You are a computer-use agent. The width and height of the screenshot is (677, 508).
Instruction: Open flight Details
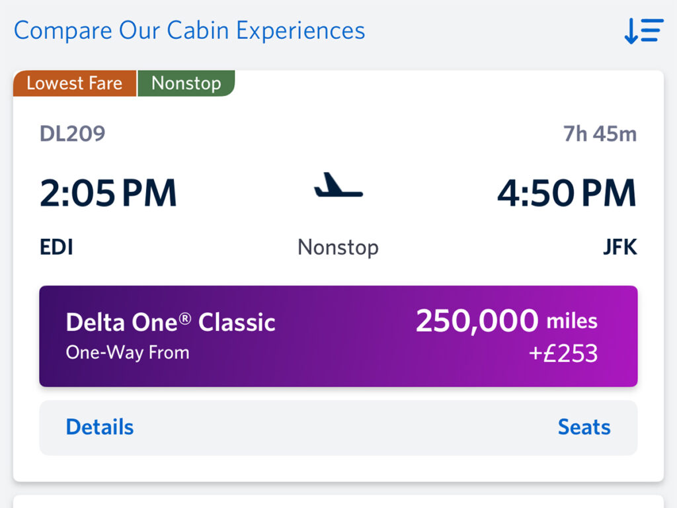tap(99, 427)
